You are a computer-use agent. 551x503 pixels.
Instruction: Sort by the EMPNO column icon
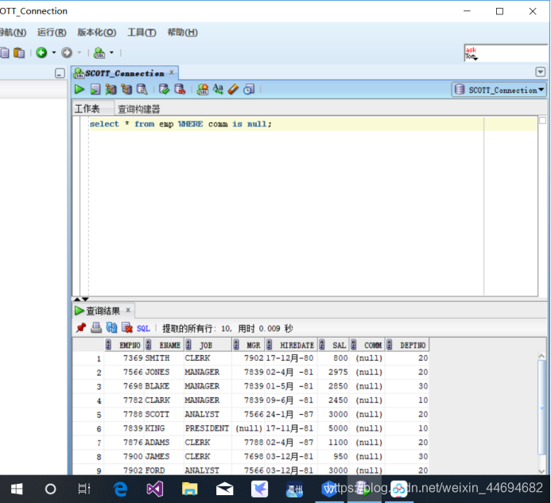point(108,345)
